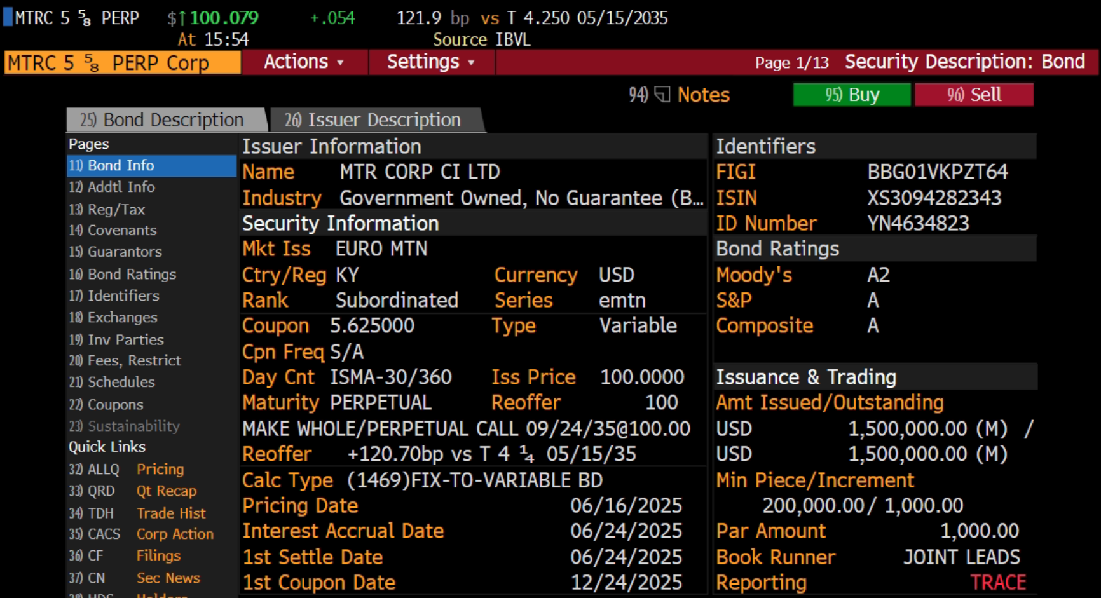Click the Par Amount value 1,000.00
This screenshot has height=598, width=1101.
coord(980,531)
